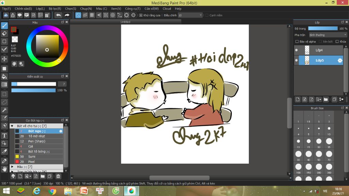Add new layer in Lớp panel

coord(298,99)
